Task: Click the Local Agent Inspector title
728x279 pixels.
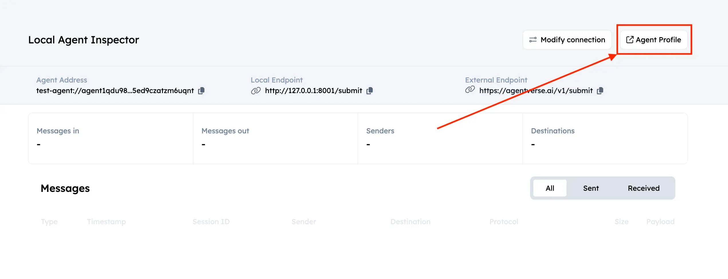Action: click(83, 40)
